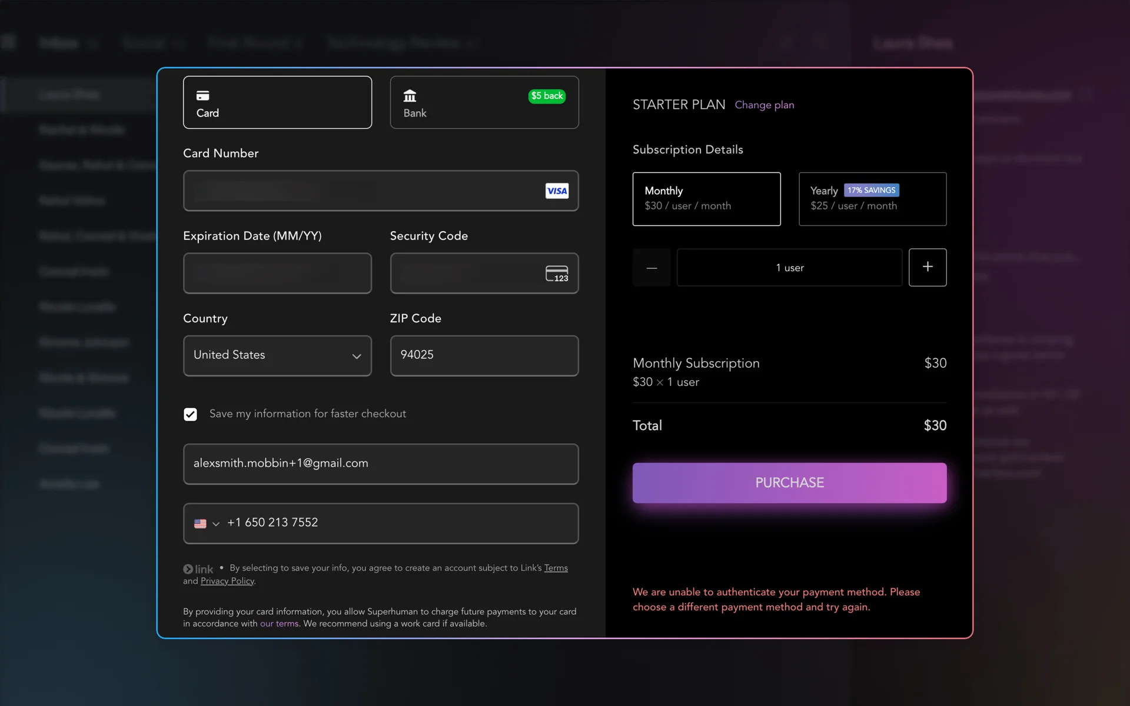This screenshot has width=1130, height=706.
Task: Click the Change plan link
Action: click(764, 105)
